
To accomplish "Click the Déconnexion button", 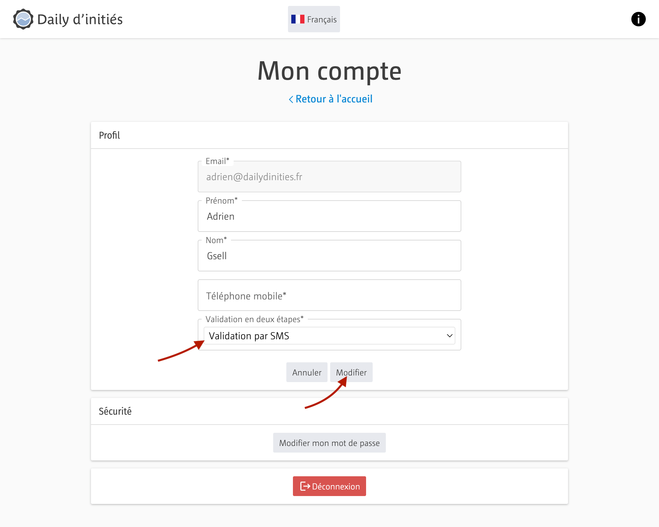I will (x=329, y=486).
